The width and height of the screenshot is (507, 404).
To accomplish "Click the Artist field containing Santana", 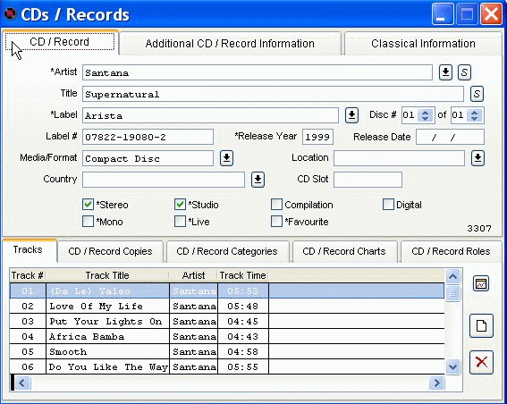I will coord(258,72).
